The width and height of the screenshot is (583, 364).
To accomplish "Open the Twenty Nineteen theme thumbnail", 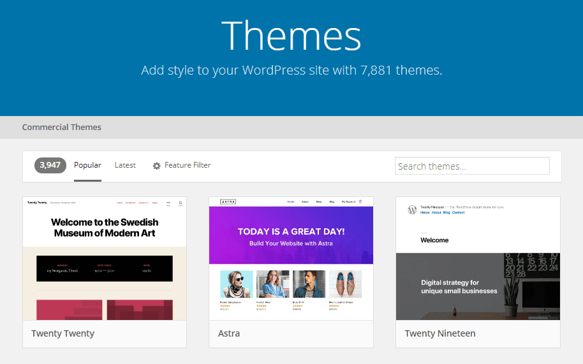I will point(478,259).
